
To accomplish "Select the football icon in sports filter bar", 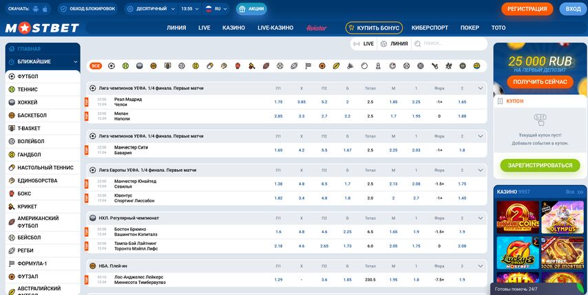I will pos(111,66).
